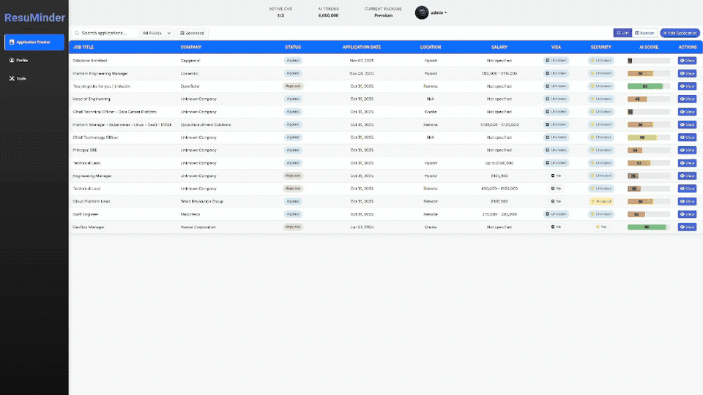This screenshot has width=703, height=395.
Task: Click security Required badge for Cloud Platform Lead
Action: 600,202
